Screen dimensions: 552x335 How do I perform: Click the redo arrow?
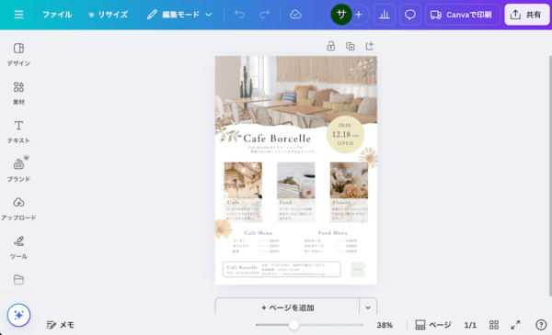[264, 15]
